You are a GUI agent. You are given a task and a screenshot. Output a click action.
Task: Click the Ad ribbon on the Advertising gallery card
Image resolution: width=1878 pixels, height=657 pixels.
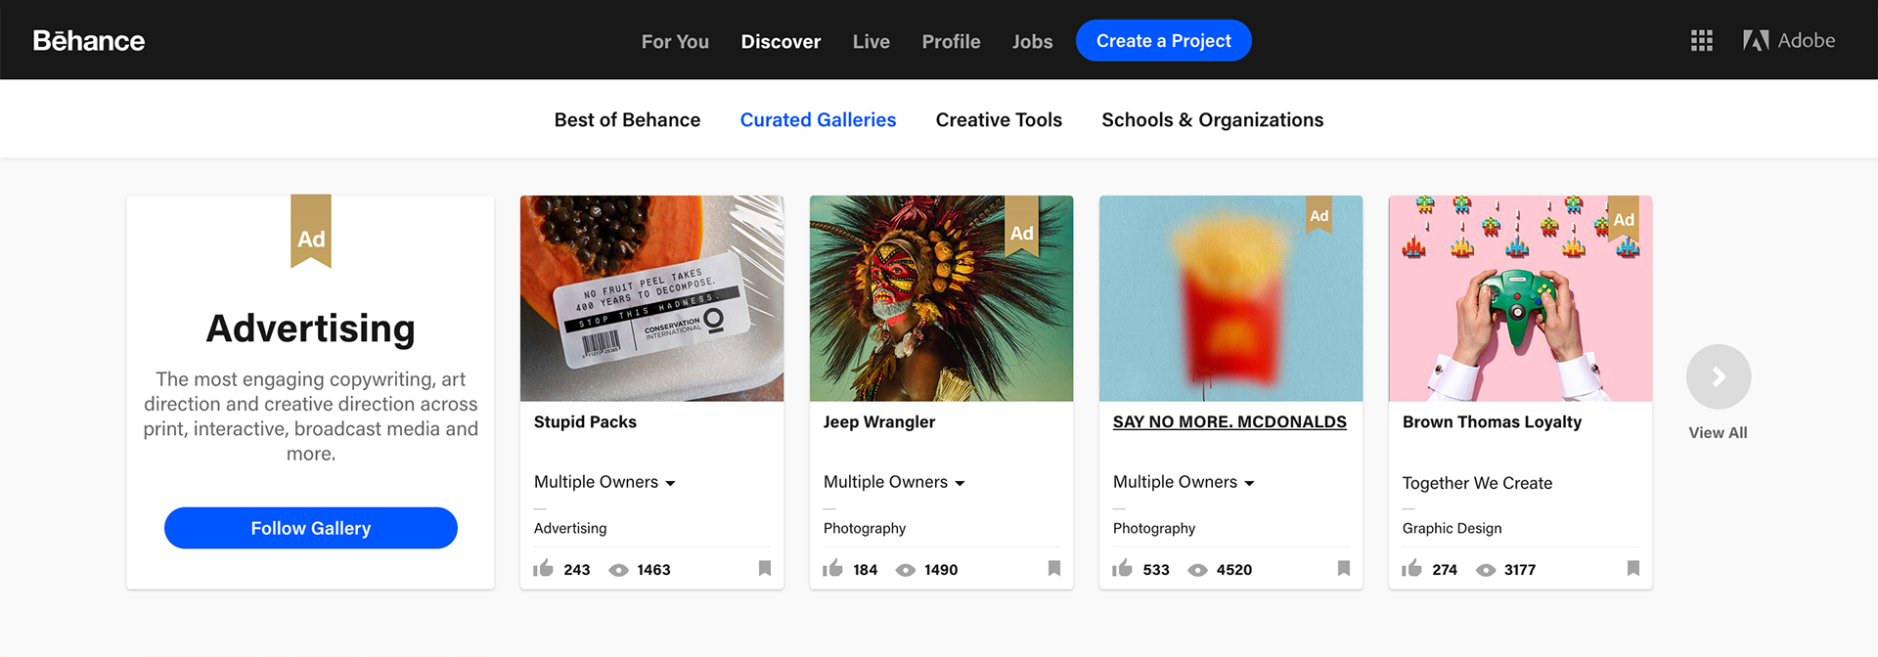(311, 232)
